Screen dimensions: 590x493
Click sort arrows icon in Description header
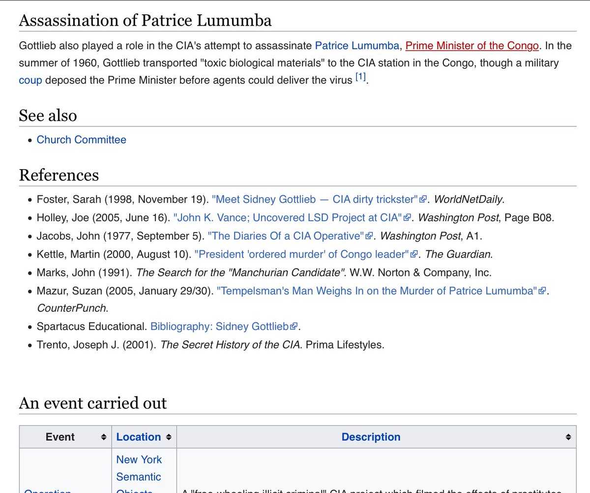pos(568,437)
